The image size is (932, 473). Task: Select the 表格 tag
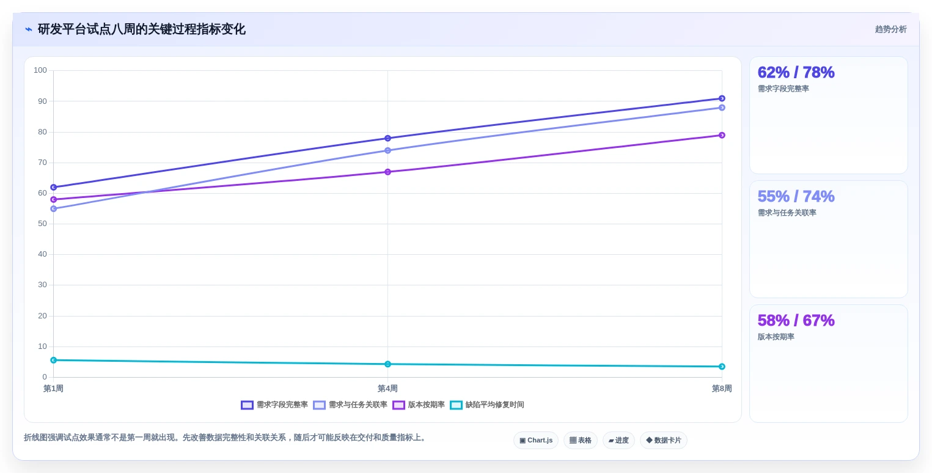tap(580, 441)
